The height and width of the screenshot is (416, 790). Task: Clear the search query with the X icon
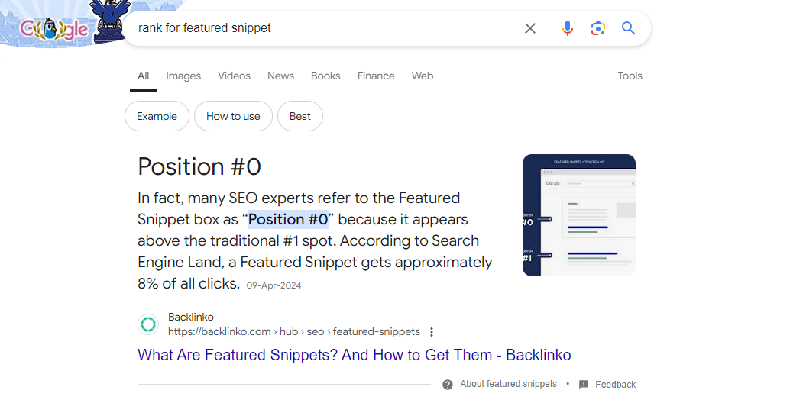[x=530, y=28]
